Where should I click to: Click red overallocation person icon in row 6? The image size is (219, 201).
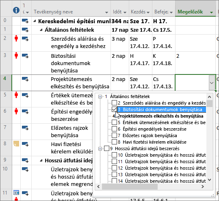16,111
